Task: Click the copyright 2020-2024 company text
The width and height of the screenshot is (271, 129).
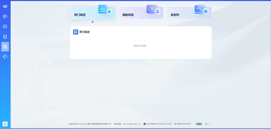Action: [90, 124]
